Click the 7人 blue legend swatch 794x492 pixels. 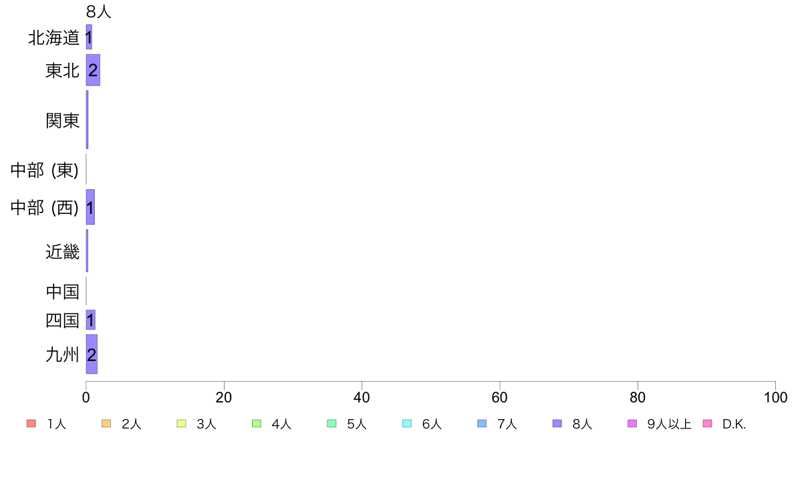click(x=482, y=424)
